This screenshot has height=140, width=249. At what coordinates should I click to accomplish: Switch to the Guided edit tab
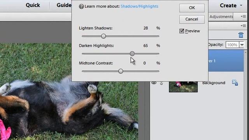pos(64,5)
